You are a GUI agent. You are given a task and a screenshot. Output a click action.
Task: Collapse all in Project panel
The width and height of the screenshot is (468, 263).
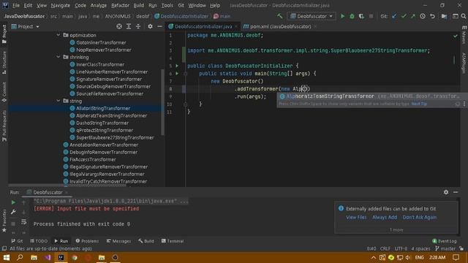(x=138, y=26)
